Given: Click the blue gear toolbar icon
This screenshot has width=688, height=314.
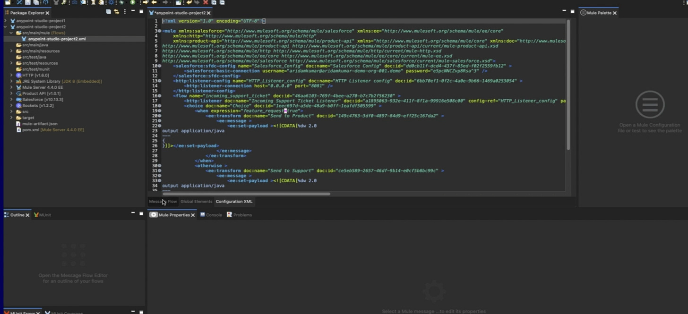Looking at the screenshot, I should pyautogui.click(x=112, y=2).
